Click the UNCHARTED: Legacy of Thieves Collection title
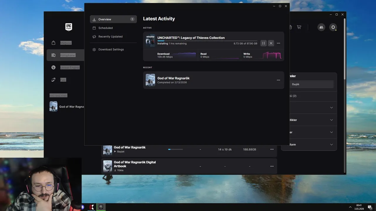 click(x=191, y=38)
